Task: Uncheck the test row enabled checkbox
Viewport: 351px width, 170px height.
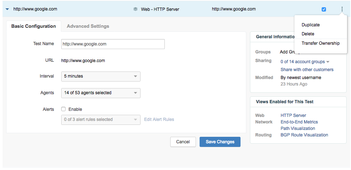Action: point(324,9)
